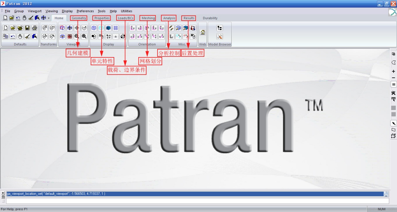Click the last Orientation icon in bottom row
397x212 pixels.
pos(162,36)
